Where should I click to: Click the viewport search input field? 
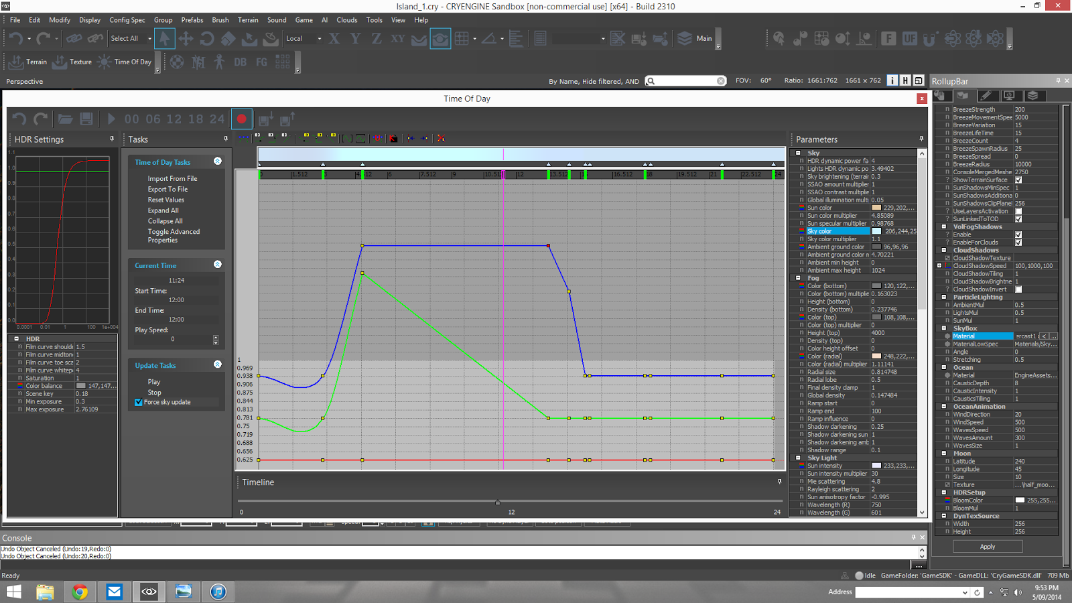point(686,81)
